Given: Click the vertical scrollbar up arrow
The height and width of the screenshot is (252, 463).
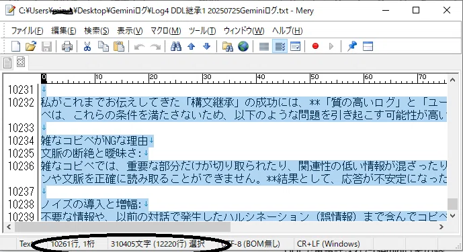Looking at the screenshot, I should pyautogui.click(x=452, y=80).
